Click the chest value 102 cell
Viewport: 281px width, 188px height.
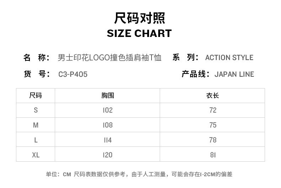coord(107,110)
